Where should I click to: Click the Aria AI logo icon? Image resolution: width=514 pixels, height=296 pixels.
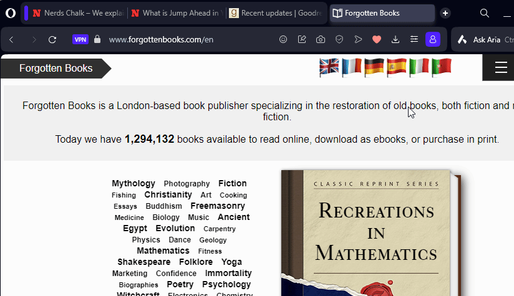pos(462,40)
